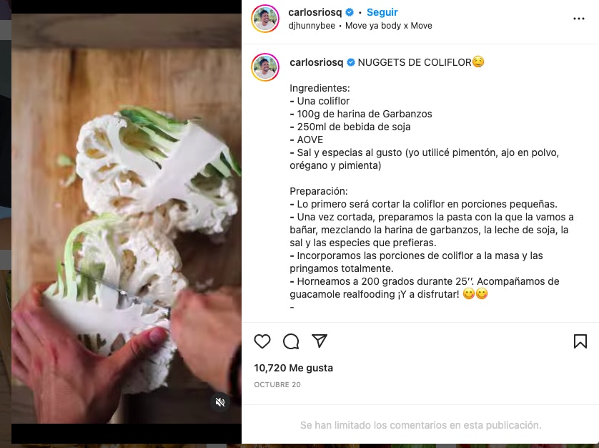Open the djhunnybee audio artist link
This screenshot has height=448, width=599.
click(312, 26)
